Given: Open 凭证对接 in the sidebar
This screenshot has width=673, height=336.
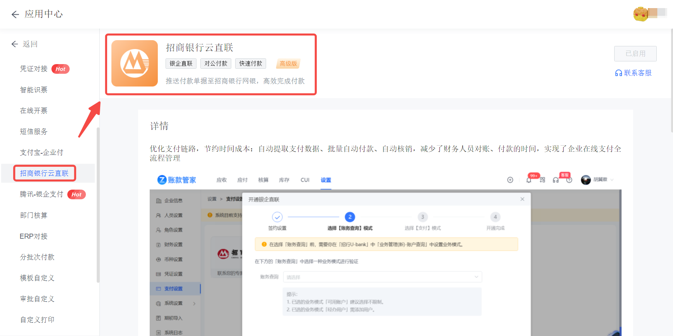Looking at the screenshot, I should pyautogui.click(x=34, y=69).
